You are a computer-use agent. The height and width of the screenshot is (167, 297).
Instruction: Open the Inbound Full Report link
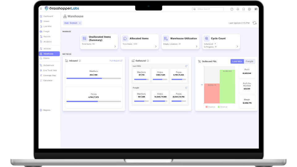pyautogui.click(x=116, y=61)
